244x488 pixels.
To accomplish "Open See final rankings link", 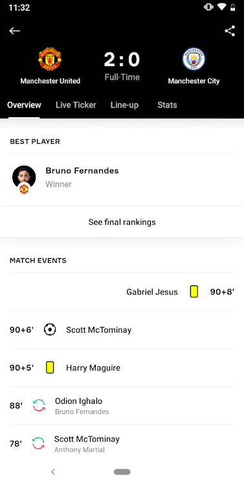I will coord(122,222).
